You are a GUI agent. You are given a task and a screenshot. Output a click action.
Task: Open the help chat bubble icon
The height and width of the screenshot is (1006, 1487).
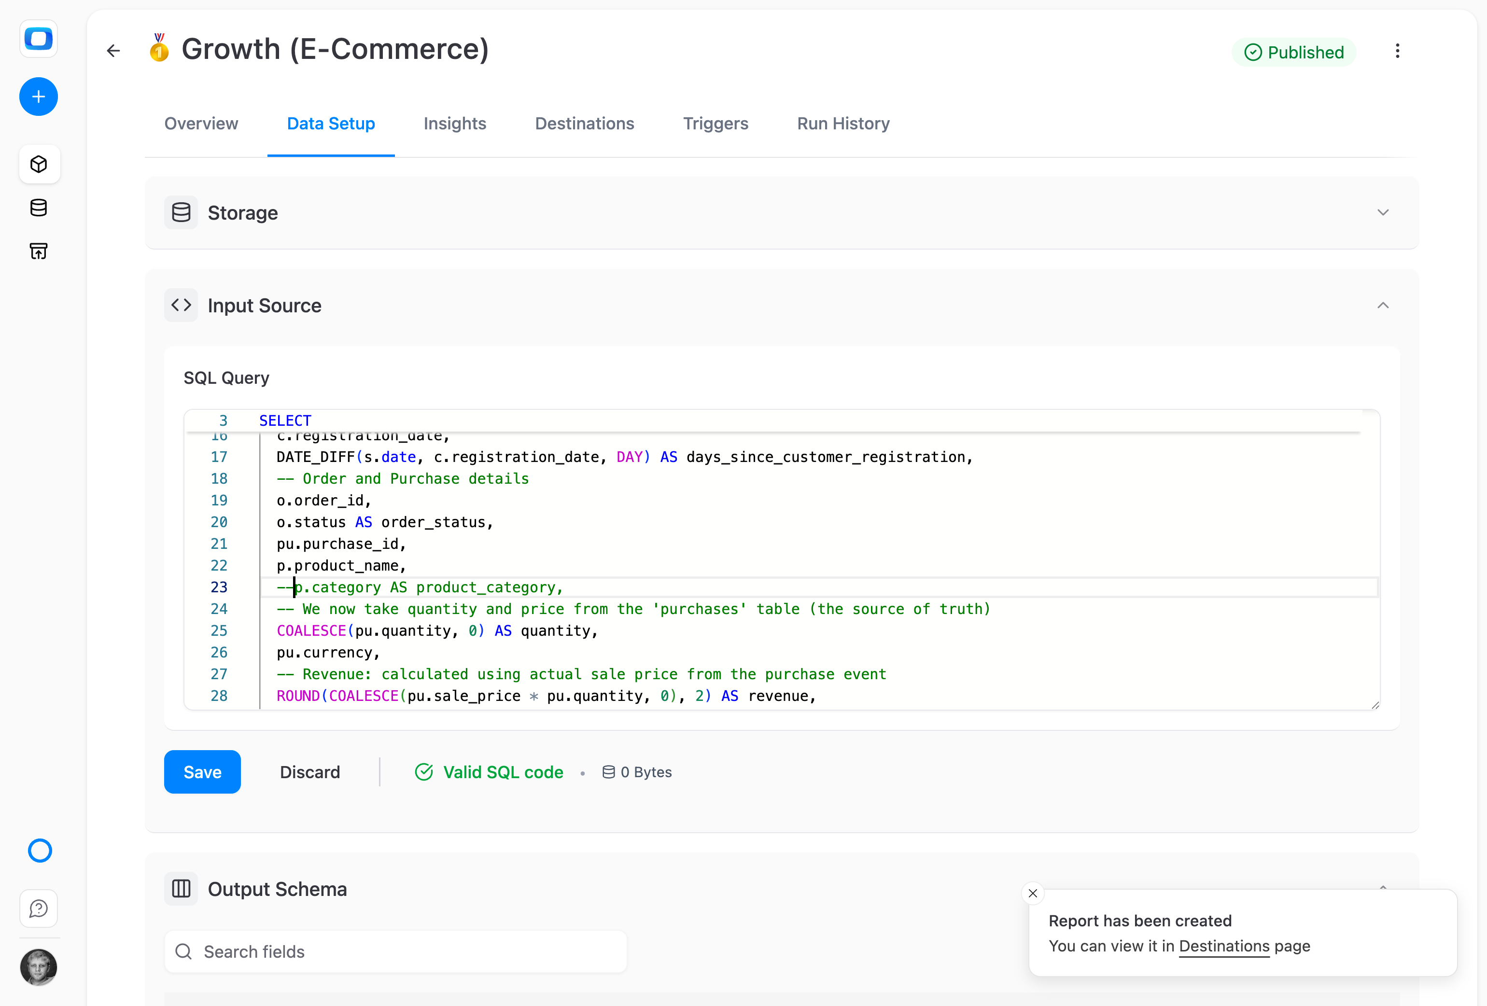click(39, 908)
